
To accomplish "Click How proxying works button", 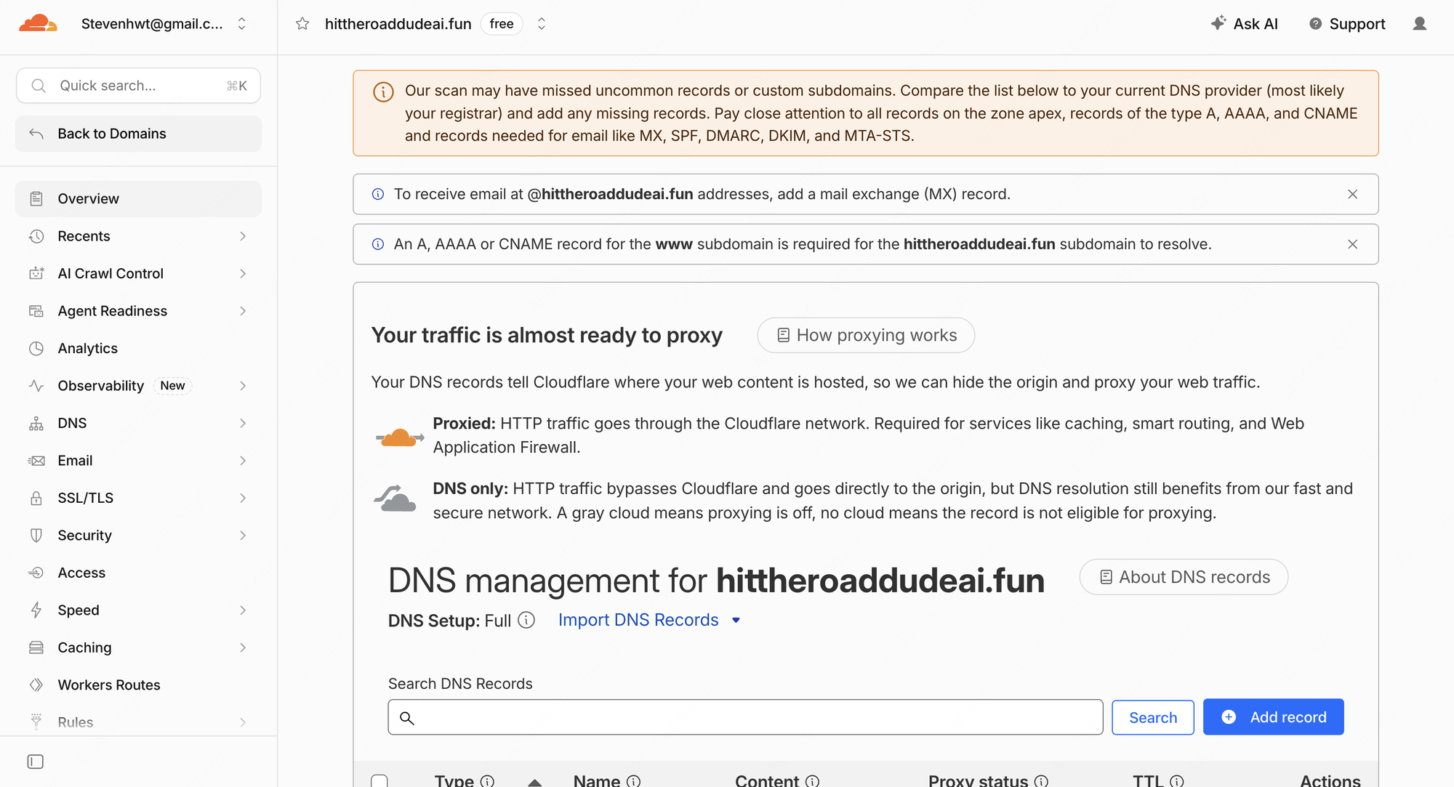I will tap(866, 335).
